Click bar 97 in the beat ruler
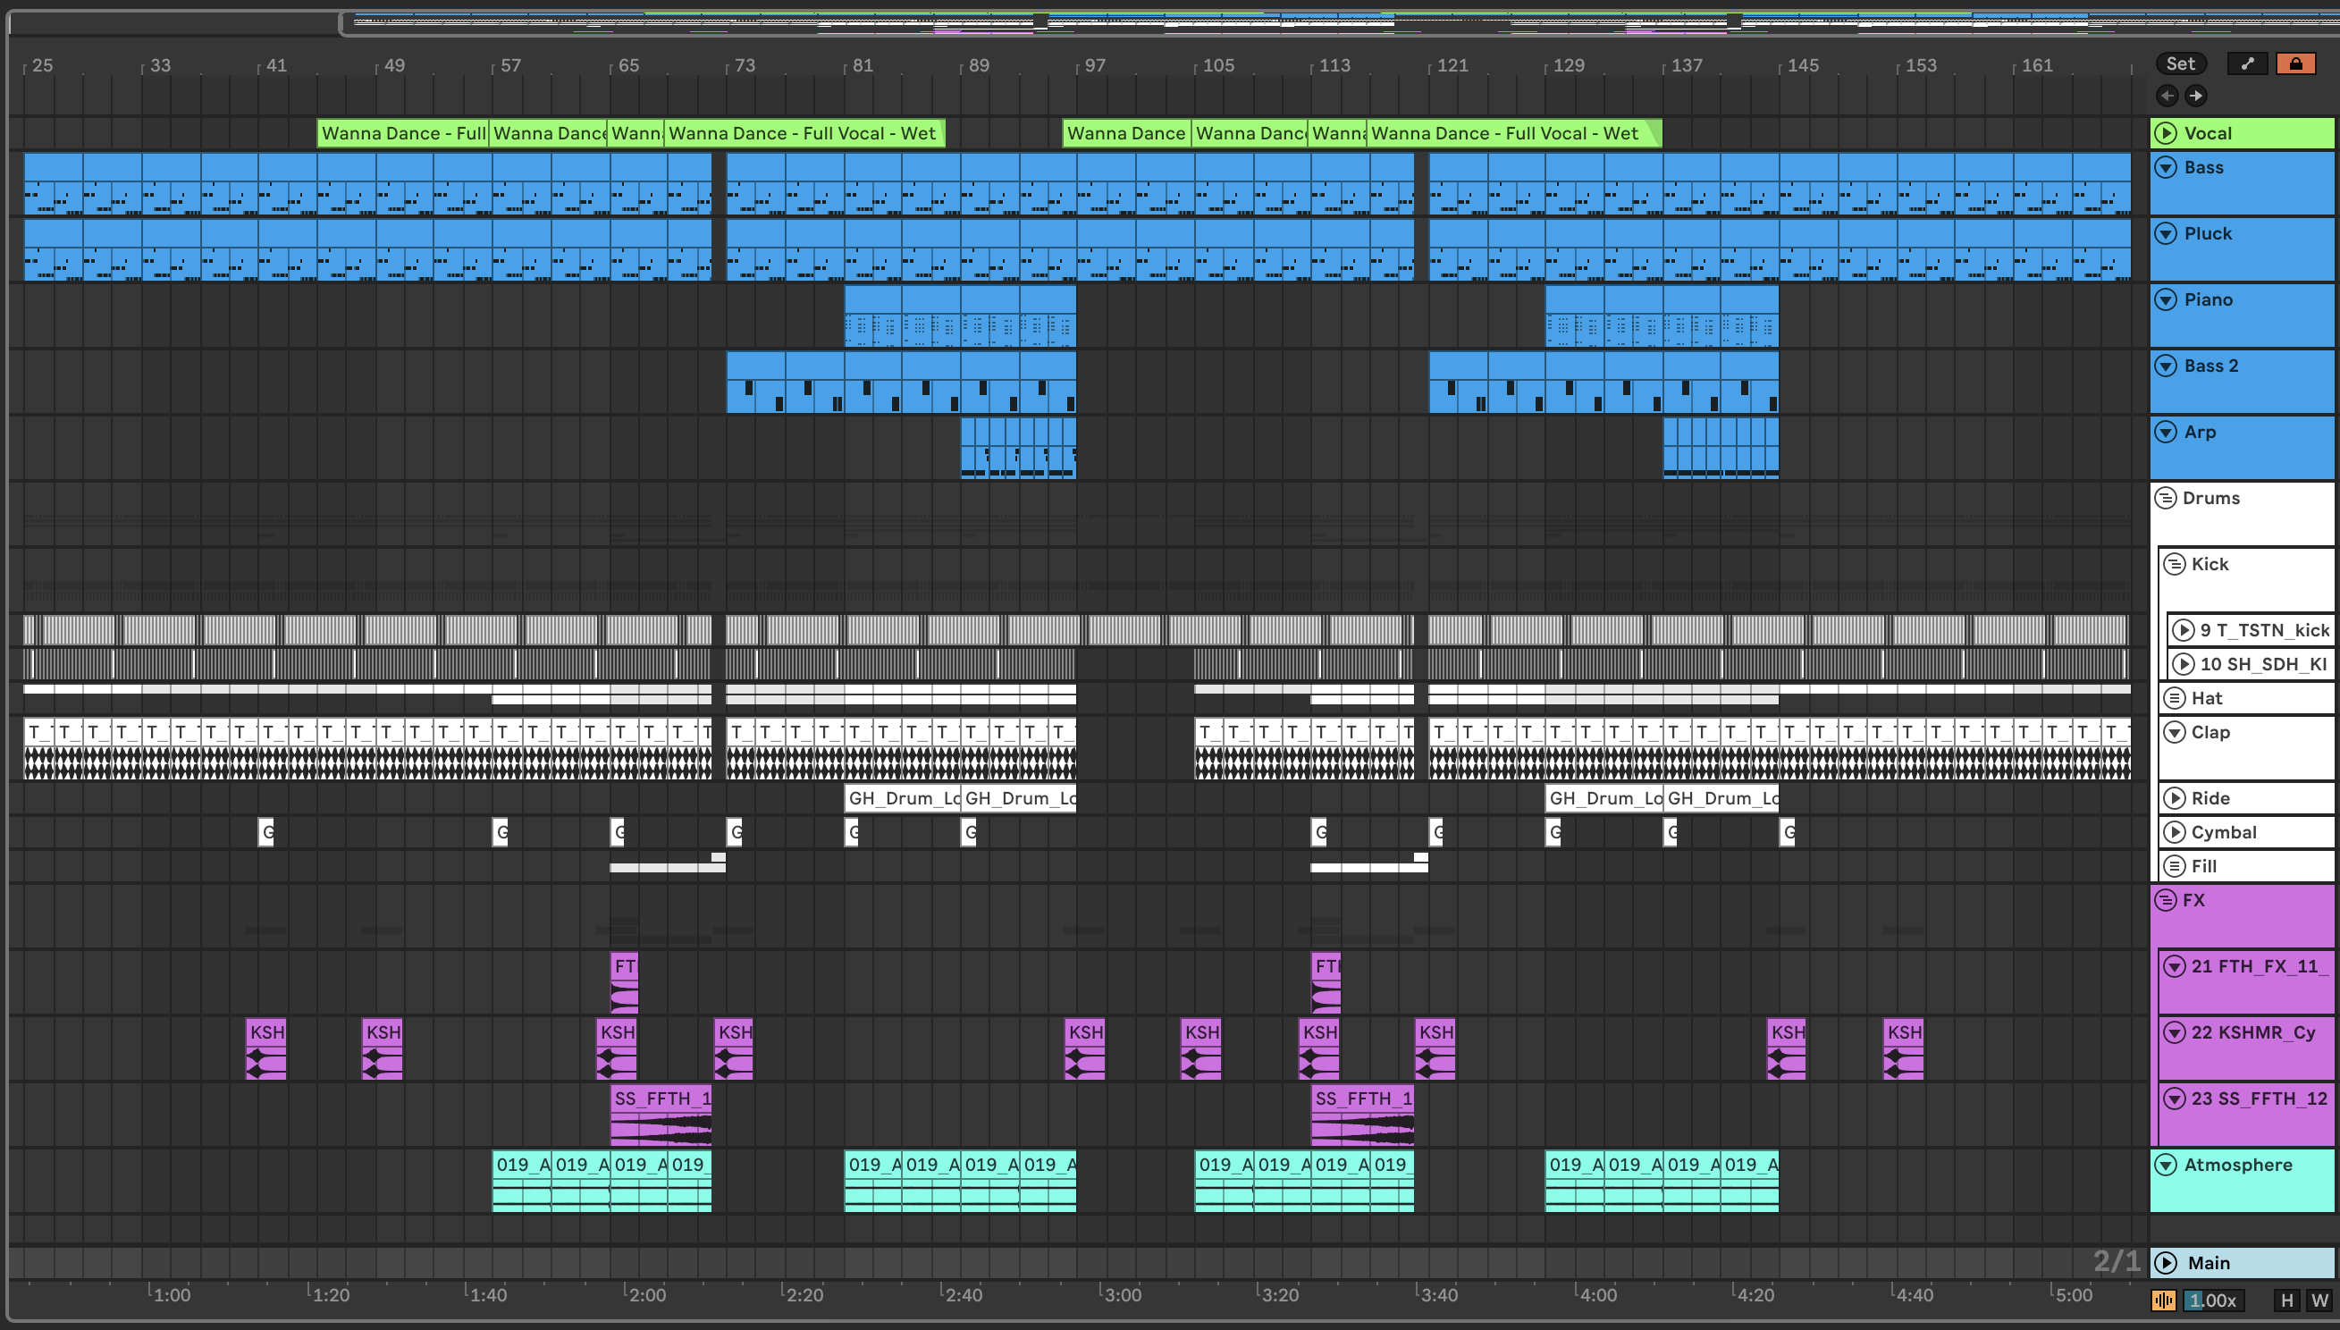Viewport: 2340px width, 1330px height. pyautogui.click(x=1095, y=65)
